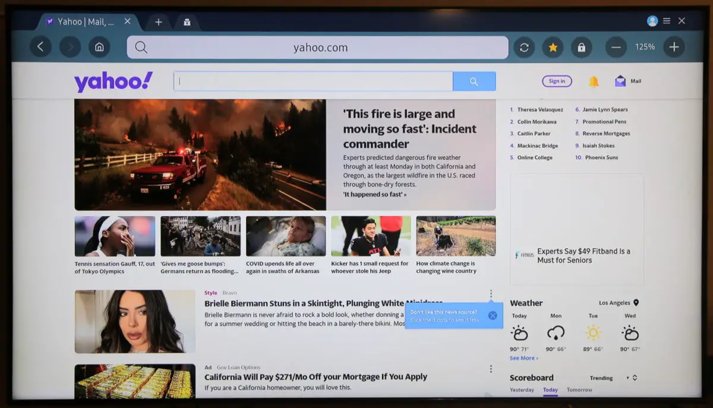
Task: Click the Yahoo logo
Action: [x=113, y=81]
